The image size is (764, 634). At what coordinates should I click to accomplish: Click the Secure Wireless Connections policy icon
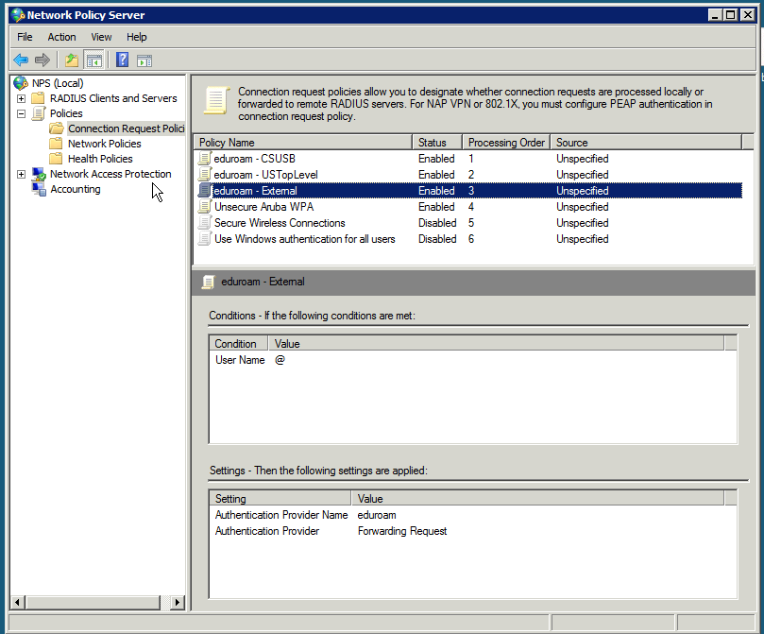tap(205, 223)
